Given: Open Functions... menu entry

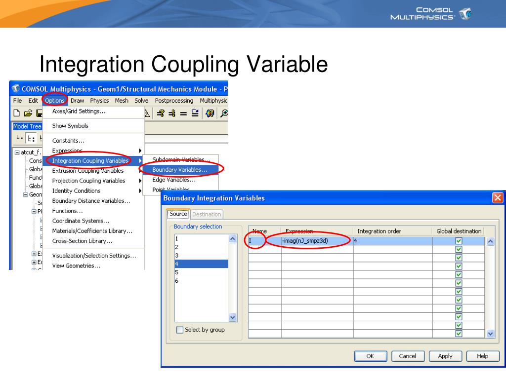Looking at the screenshot, I should [93, 211].
